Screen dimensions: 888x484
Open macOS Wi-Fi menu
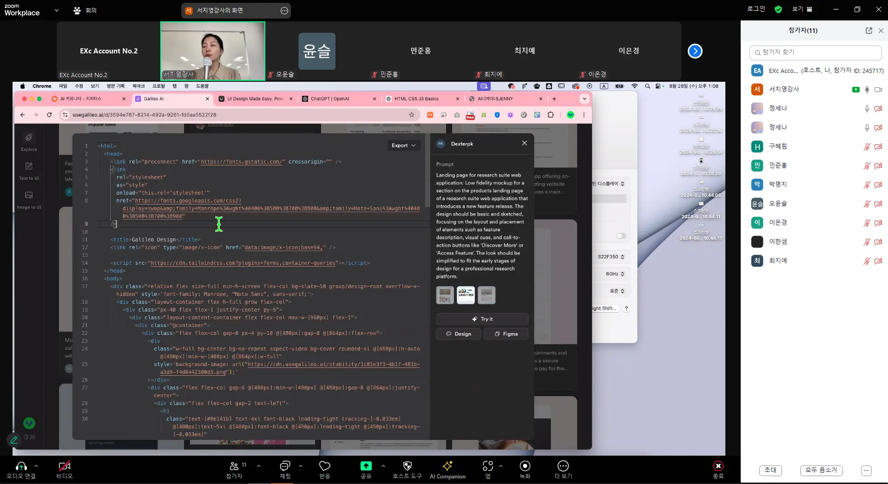click(634, 86)
